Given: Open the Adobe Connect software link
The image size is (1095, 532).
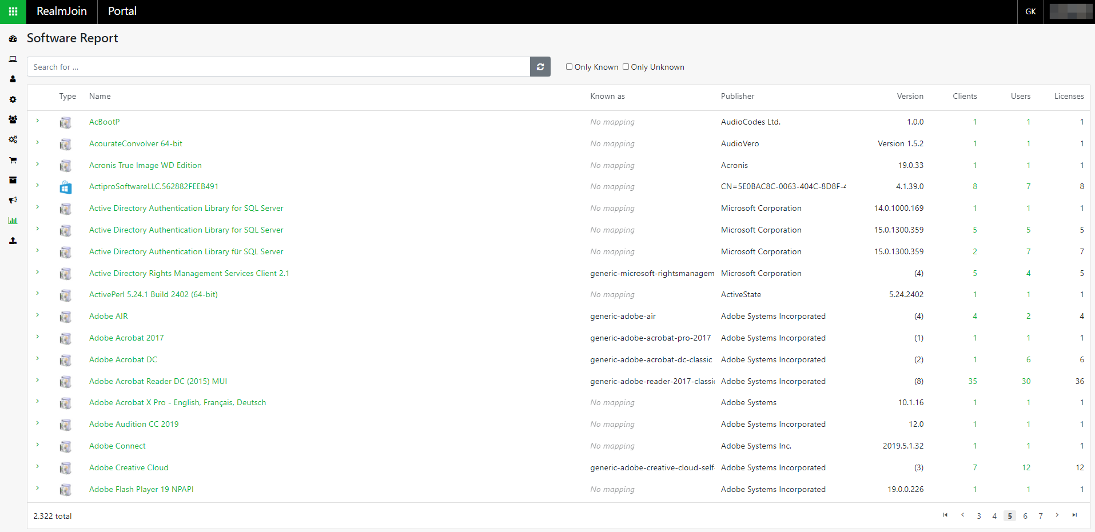Looking at the screenshot, I should click(117, 446).
